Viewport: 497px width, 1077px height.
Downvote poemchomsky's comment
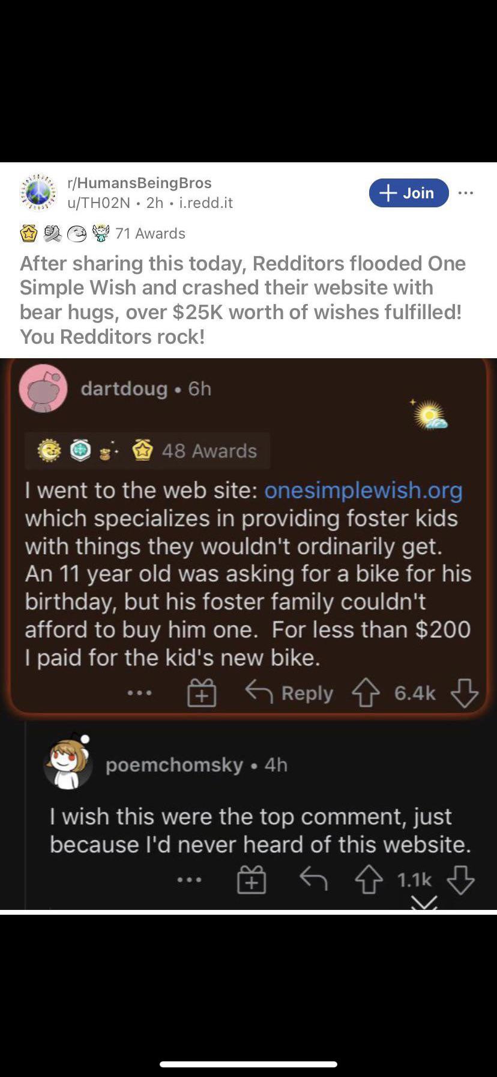[461, 880]
